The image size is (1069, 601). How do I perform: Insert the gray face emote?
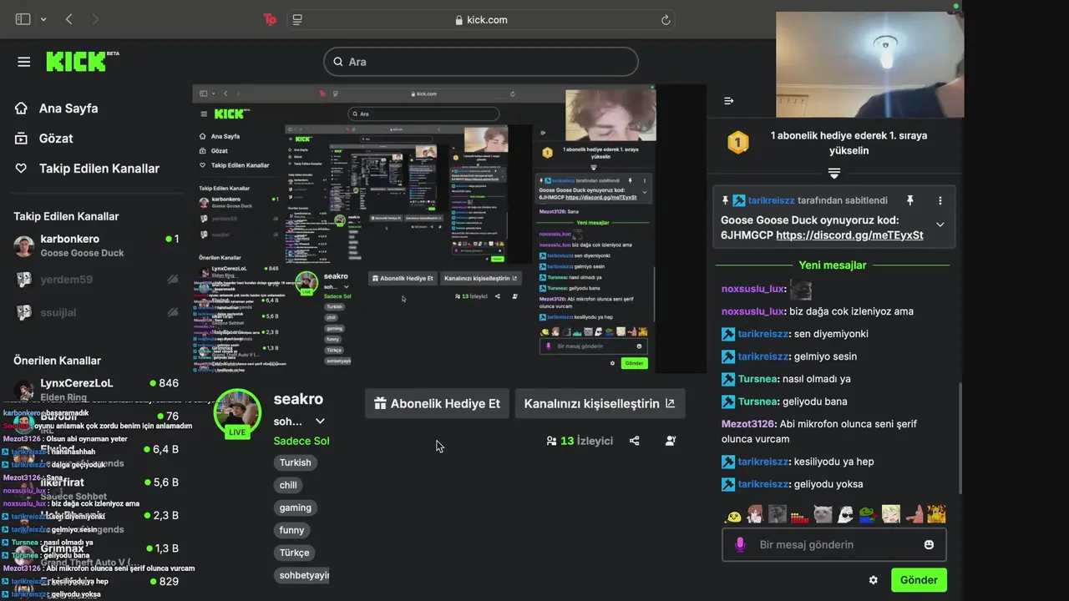(x=778, y=514)
